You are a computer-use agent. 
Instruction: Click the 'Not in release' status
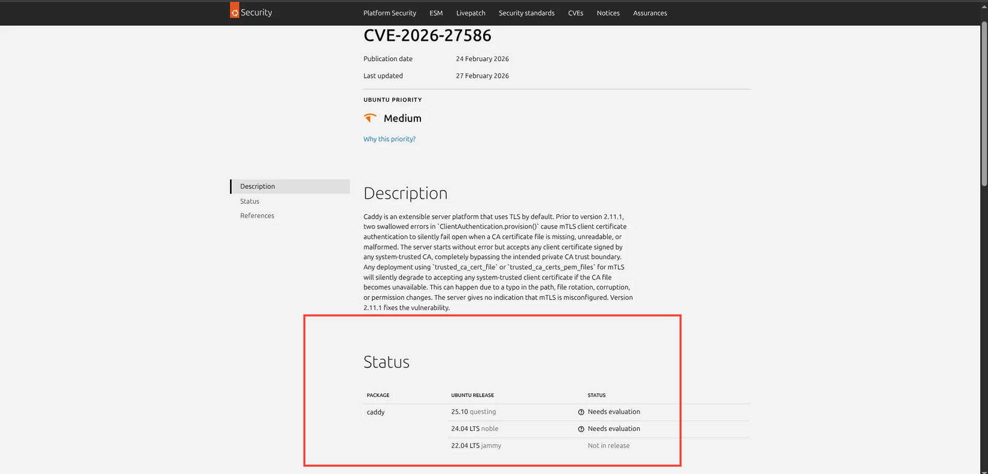(608, 445)
